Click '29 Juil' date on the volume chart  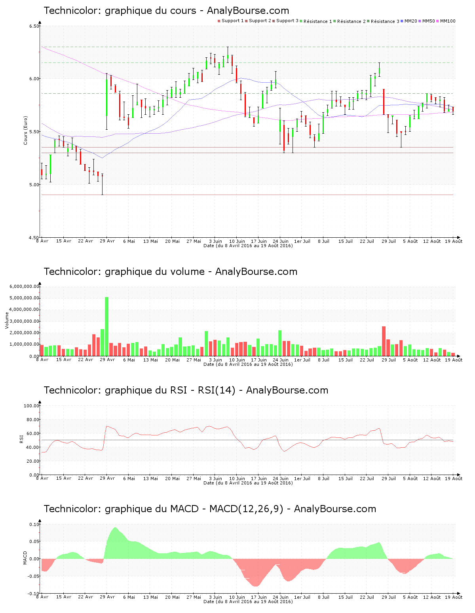[389, 360]
